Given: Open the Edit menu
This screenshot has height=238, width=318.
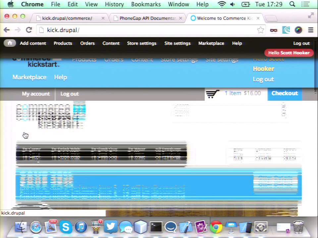Looking at the screenshot, I should click(x=73, y=4).
